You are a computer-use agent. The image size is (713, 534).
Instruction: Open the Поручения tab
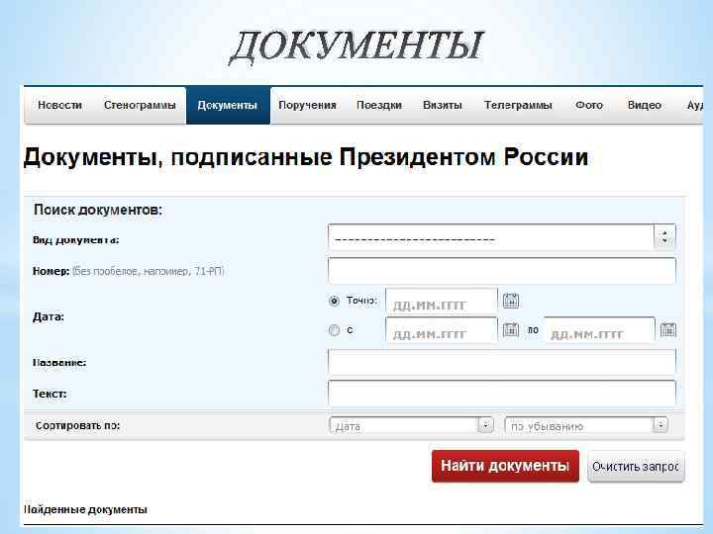(x=307, y=106)
